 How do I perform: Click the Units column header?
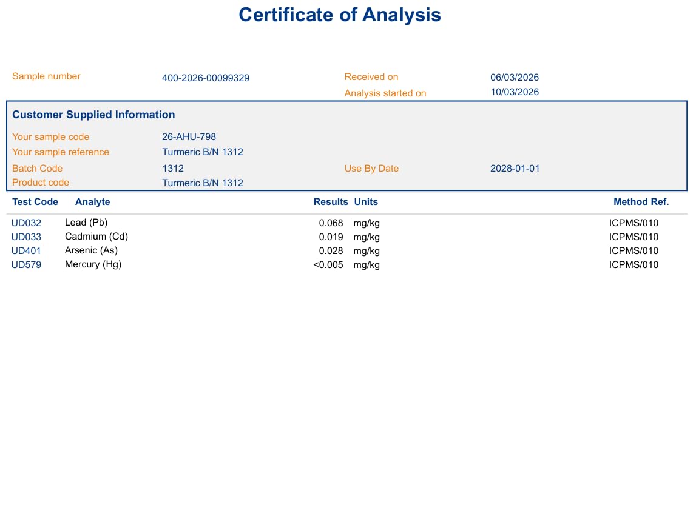click(366, 202)
